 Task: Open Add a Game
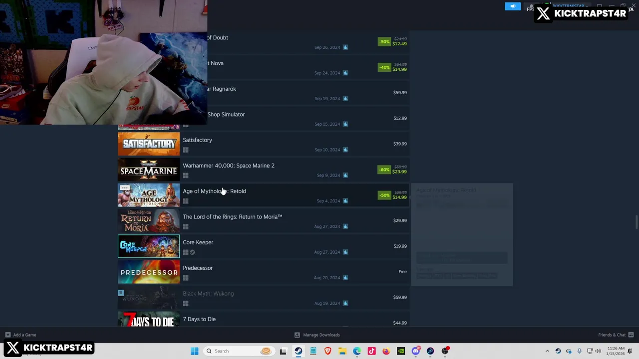[24, 335]
